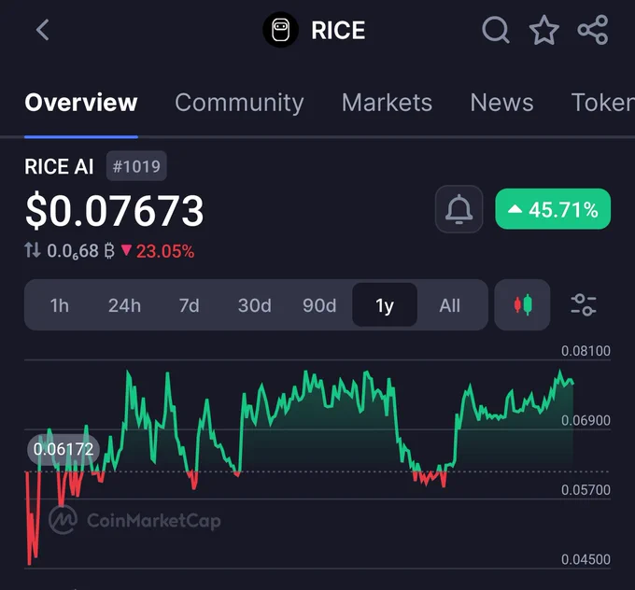Select the All chart range
The height and width of the screenshot is (590, 635).
click(x=449, y=305)
